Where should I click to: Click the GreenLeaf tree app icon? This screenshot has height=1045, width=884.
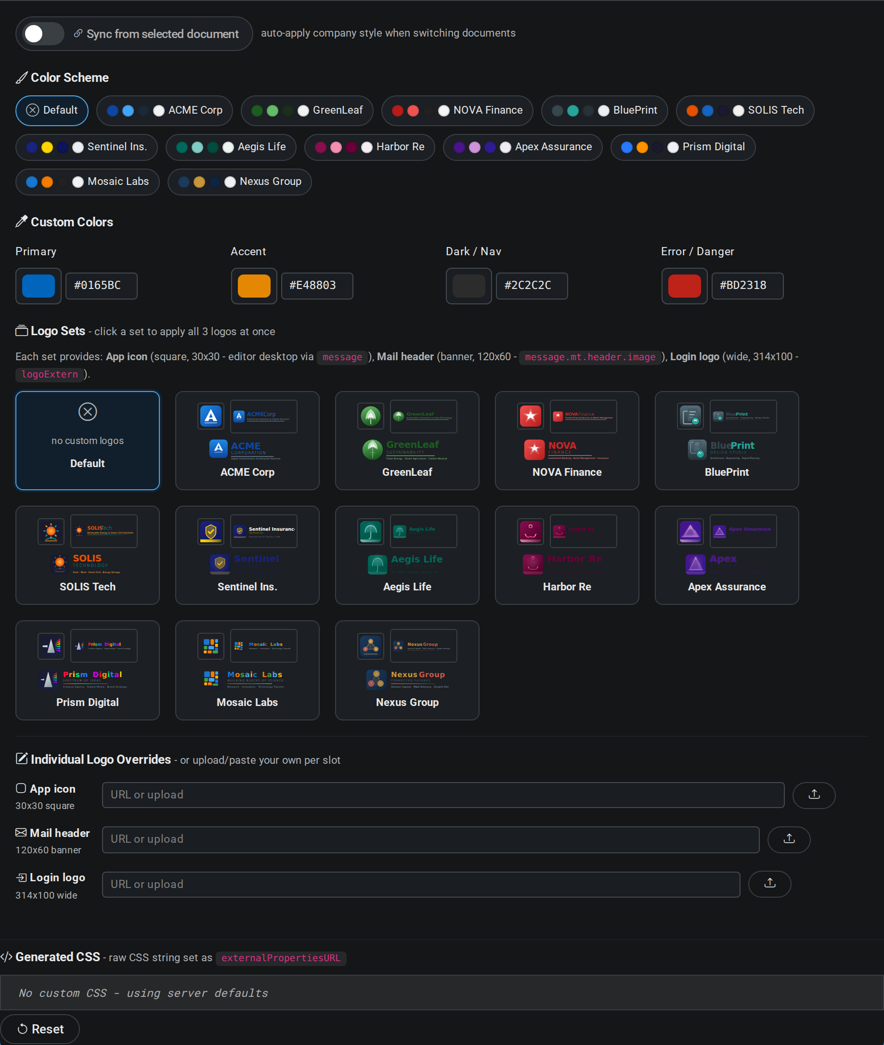point(371,416)
